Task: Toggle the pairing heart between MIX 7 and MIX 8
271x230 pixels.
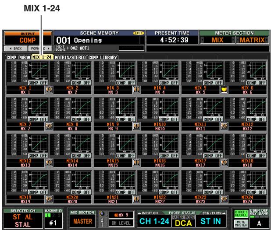Action: point(49,126)
